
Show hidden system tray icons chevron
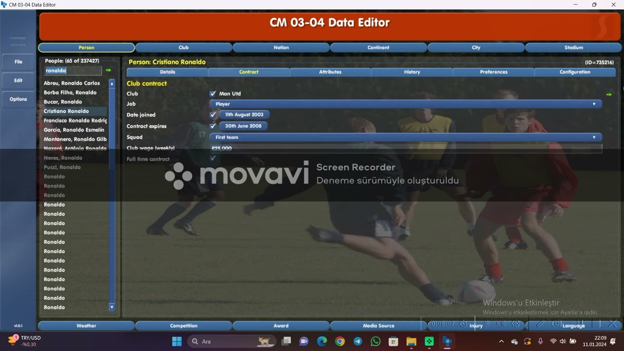[501, 341]
